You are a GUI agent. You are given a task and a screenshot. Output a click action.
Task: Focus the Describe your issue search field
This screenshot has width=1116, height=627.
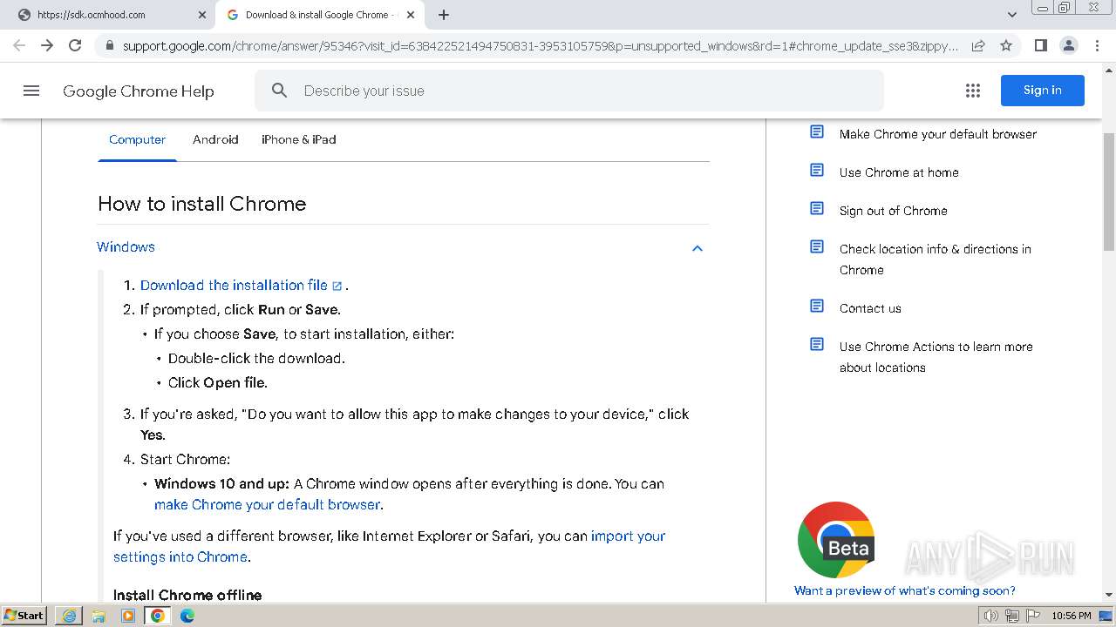(x=569, y=91)
